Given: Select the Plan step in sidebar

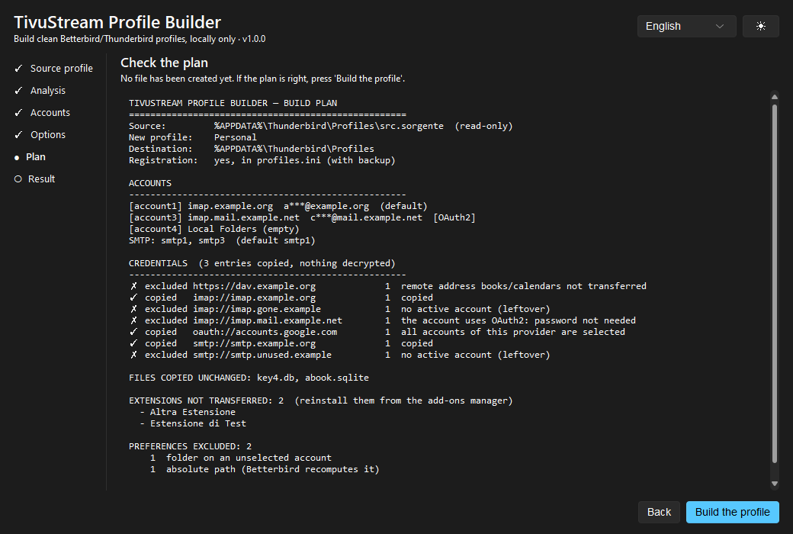Looking at the screenshot, I should (x=30, y=157).
